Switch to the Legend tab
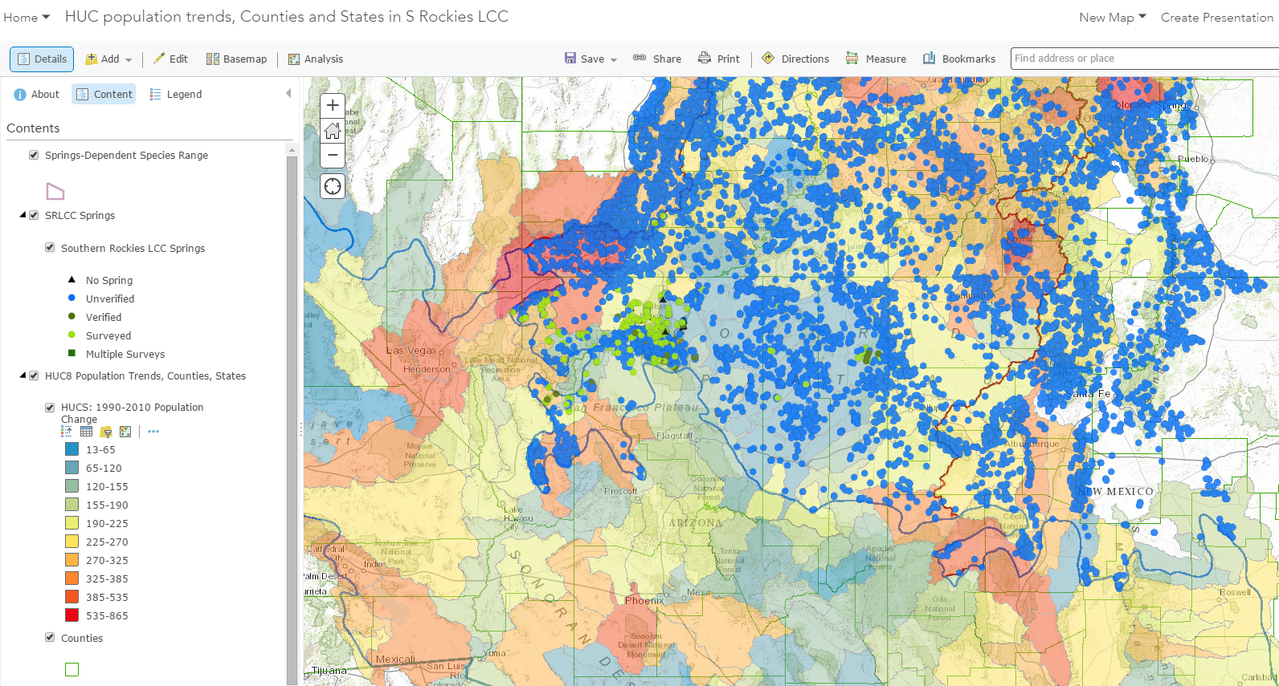 176,95
